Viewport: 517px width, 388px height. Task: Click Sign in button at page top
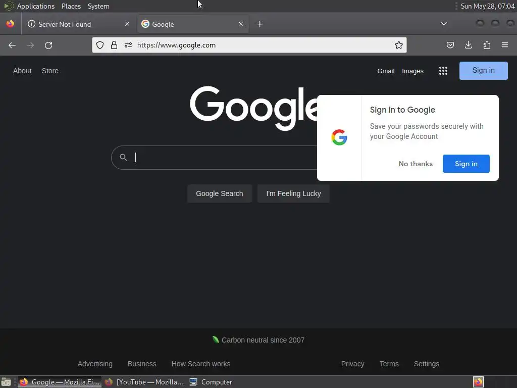click(x=483, y=71)
